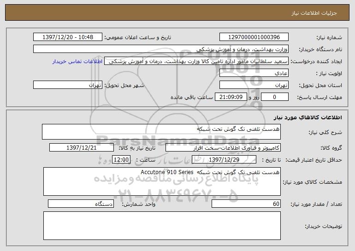Viewport: 355px width, 251px height.
Task: Click the گروه کالا field
Action: coord(223,148)
